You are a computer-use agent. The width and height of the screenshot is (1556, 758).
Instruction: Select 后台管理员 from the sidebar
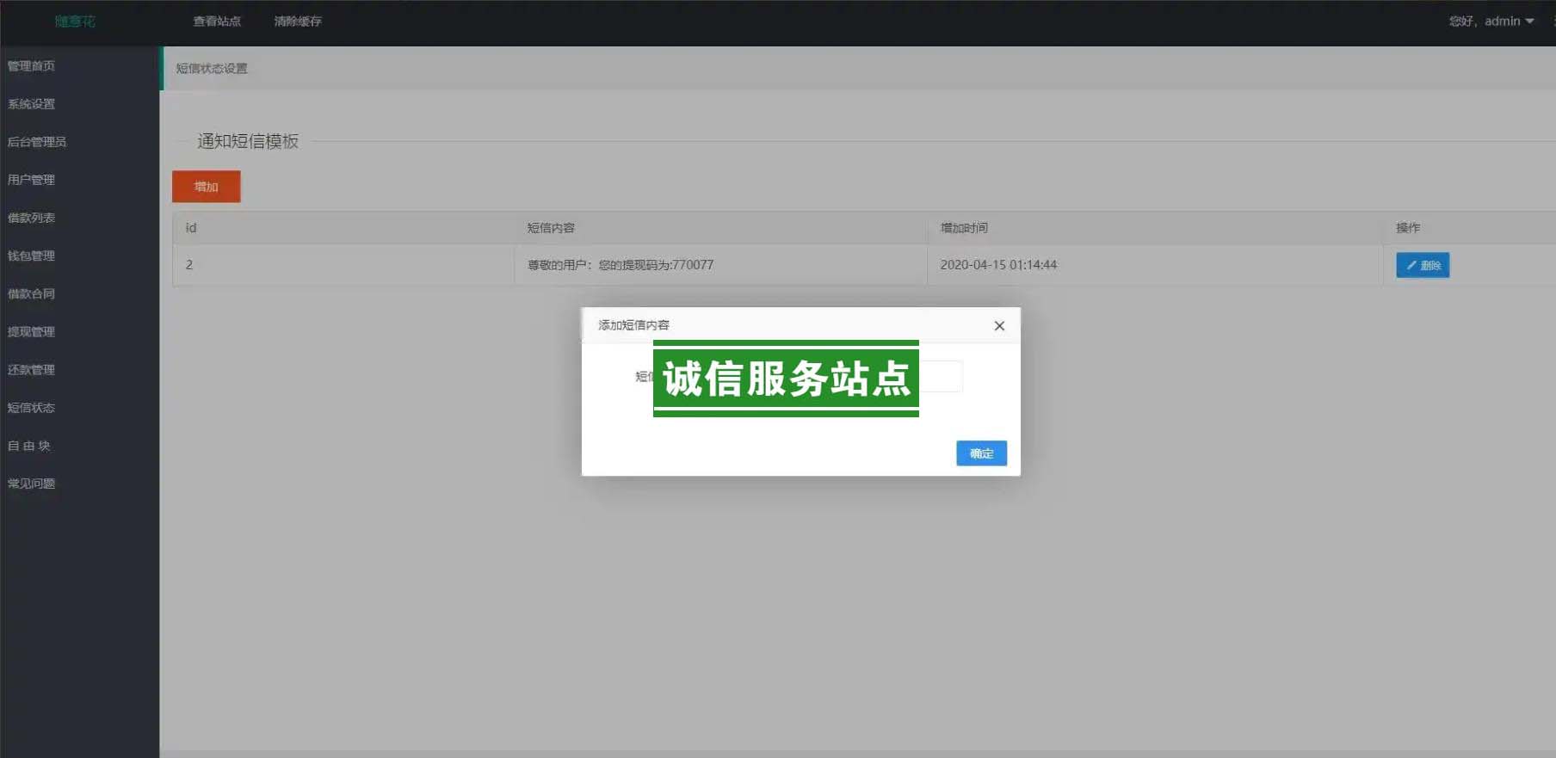point(37,142)
